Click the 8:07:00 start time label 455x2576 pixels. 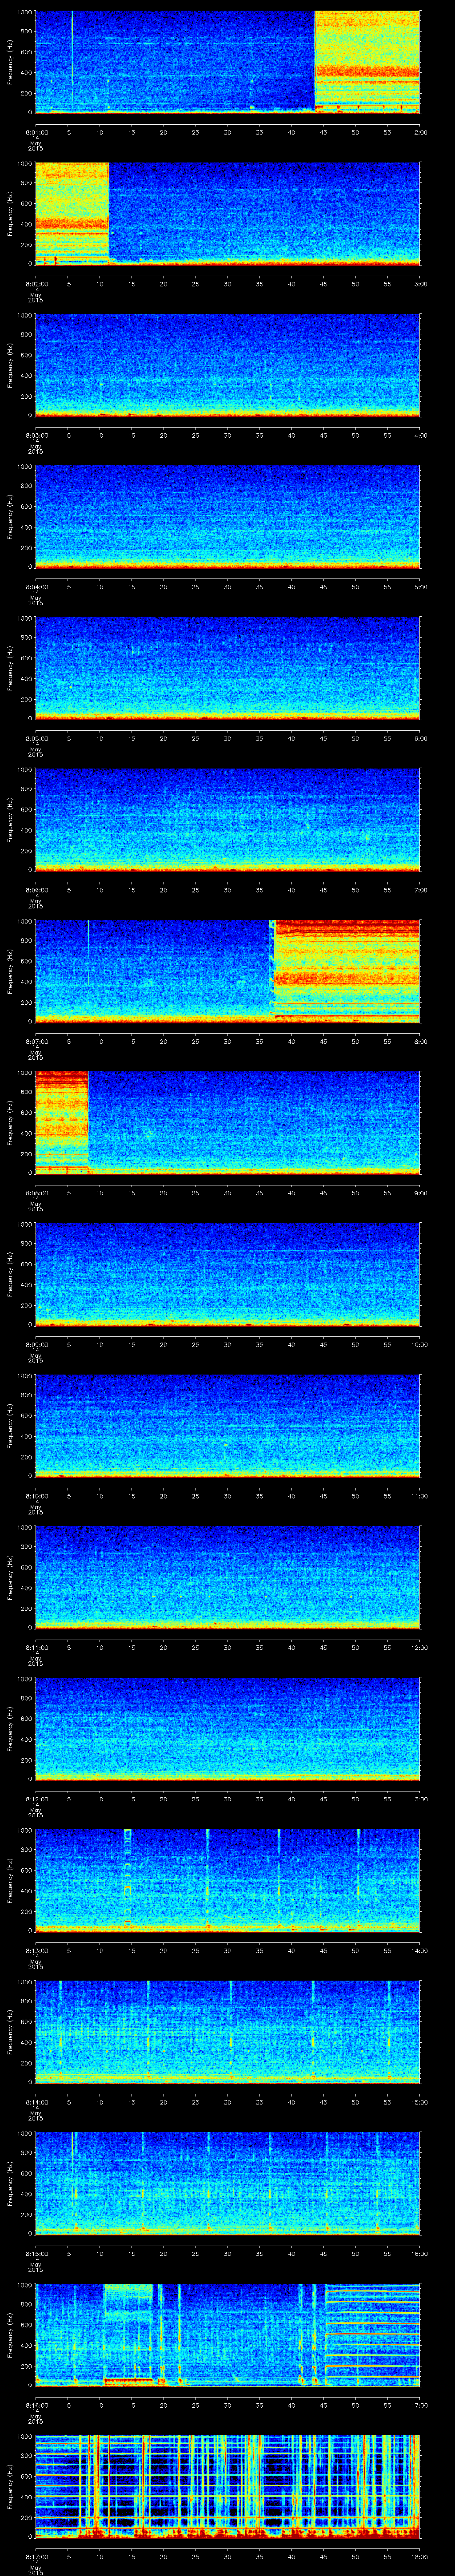[x=36, y=1041]
